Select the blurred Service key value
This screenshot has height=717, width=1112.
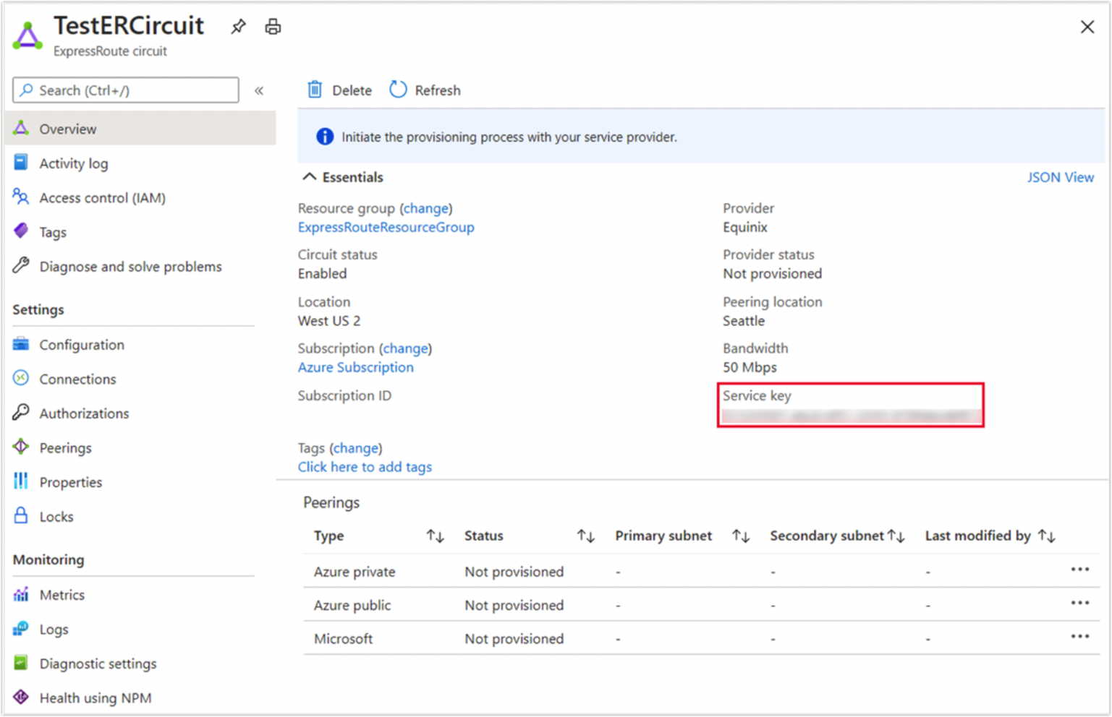[x=852, y=416]
